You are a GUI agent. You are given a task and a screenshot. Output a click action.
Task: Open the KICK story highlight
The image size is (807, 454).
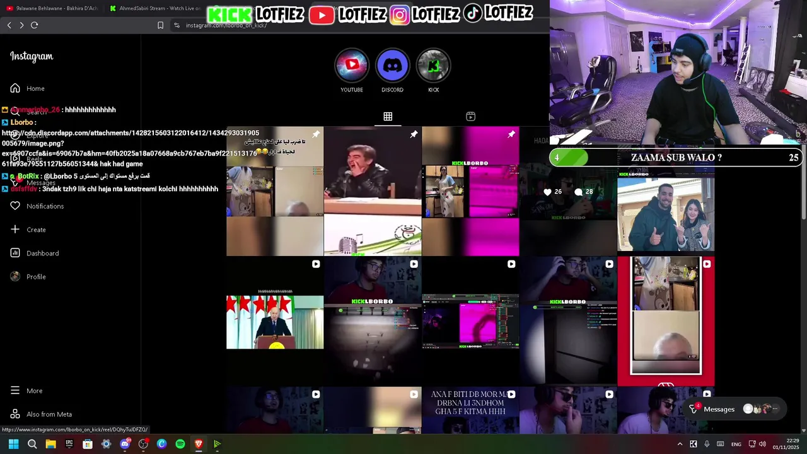(x=433, y=66)
